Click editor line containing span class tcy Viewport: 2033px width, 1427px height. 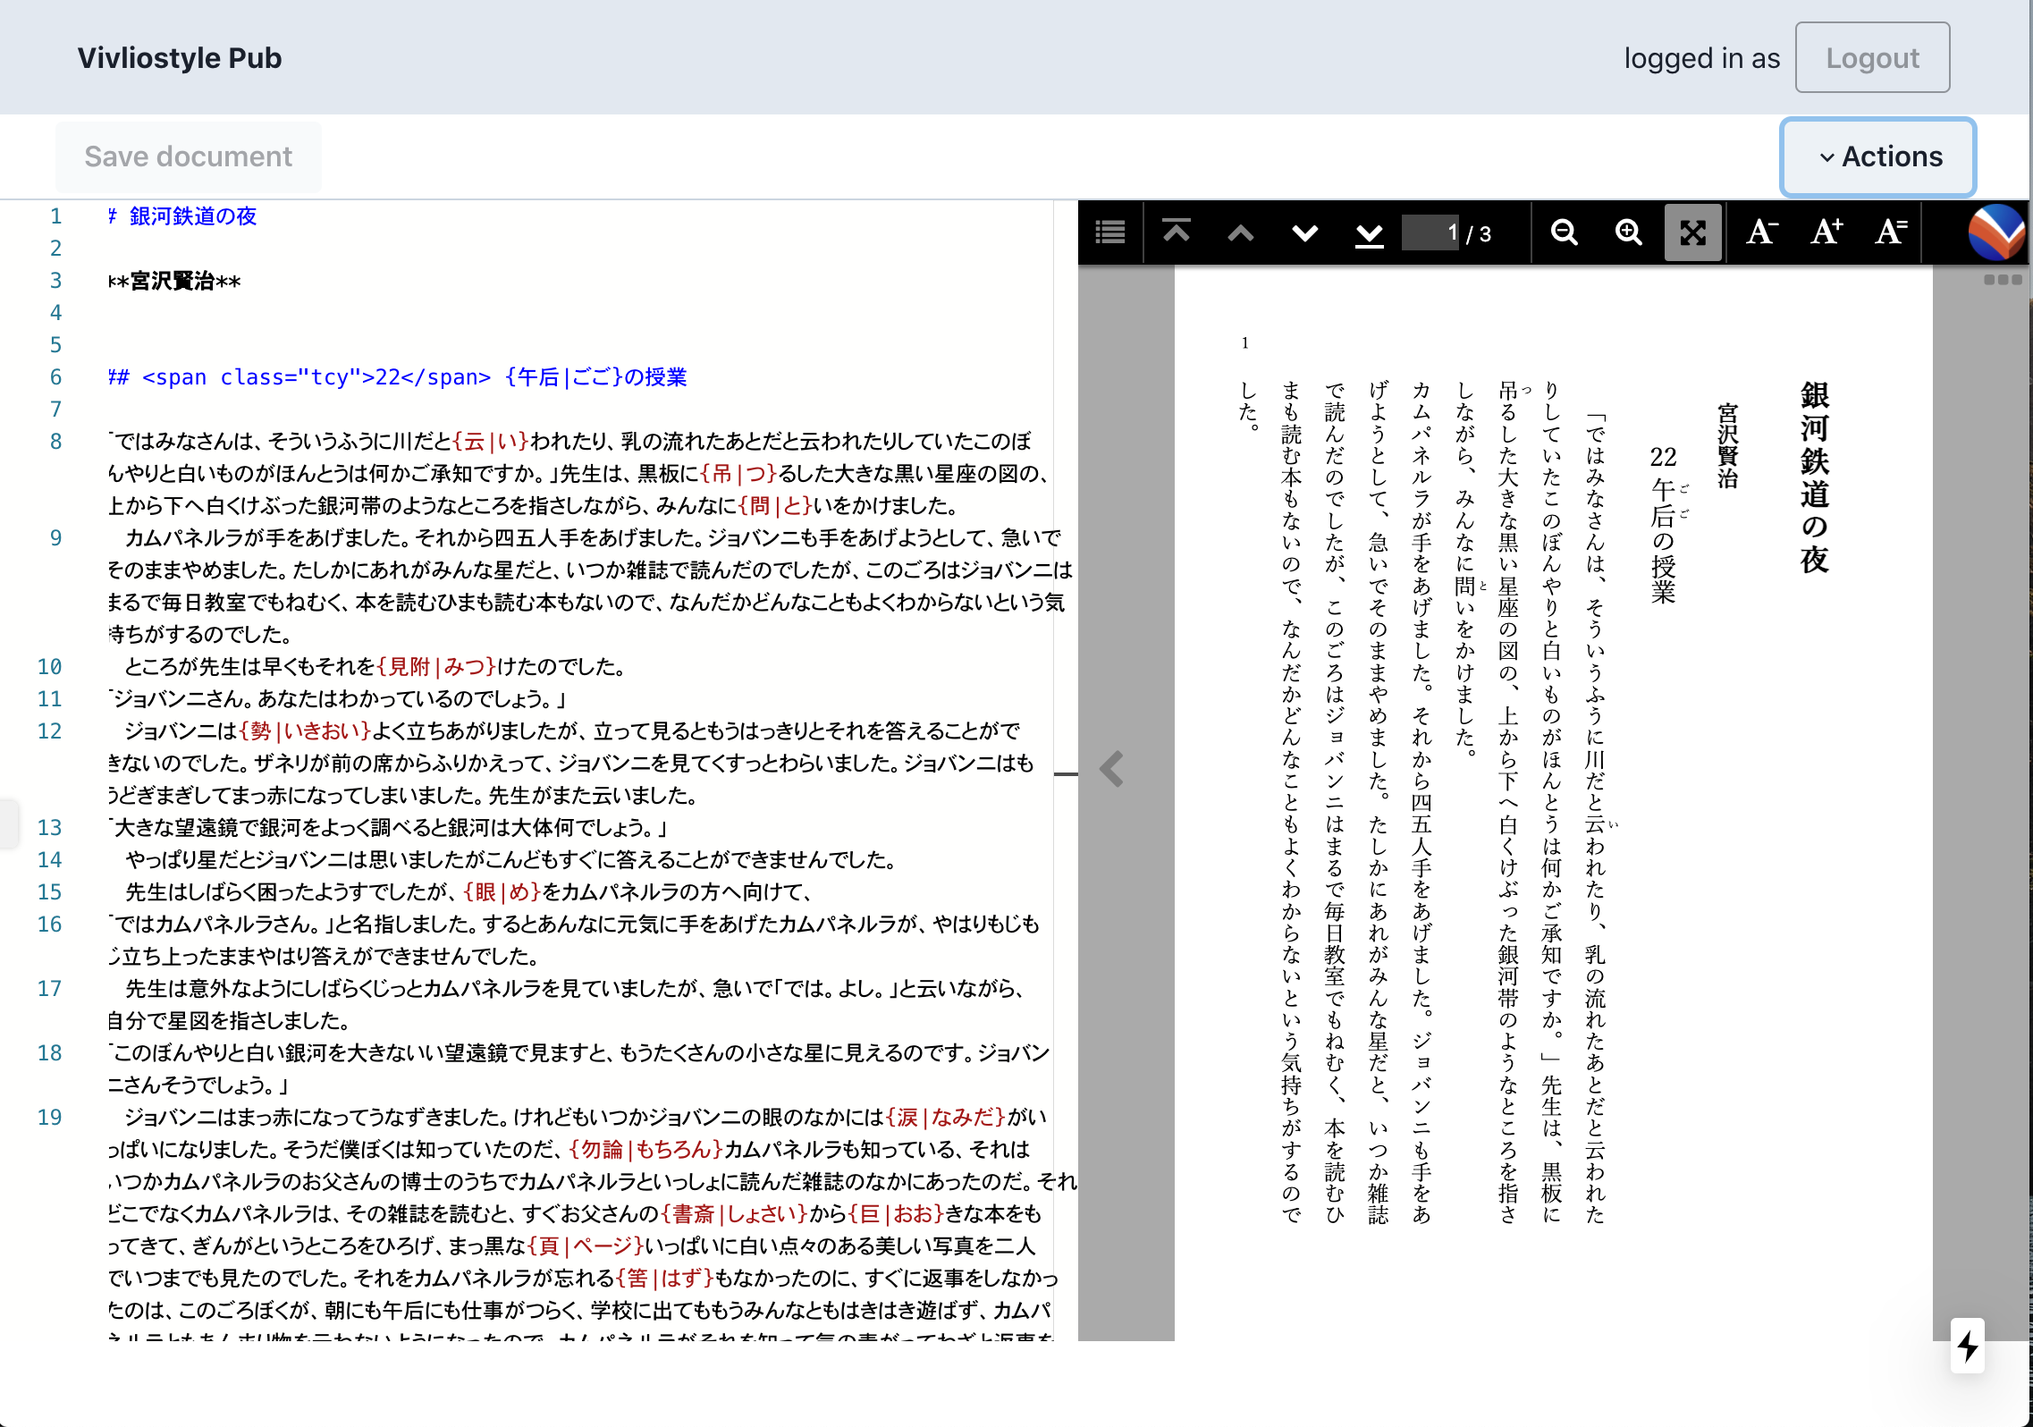coord(398,376)
